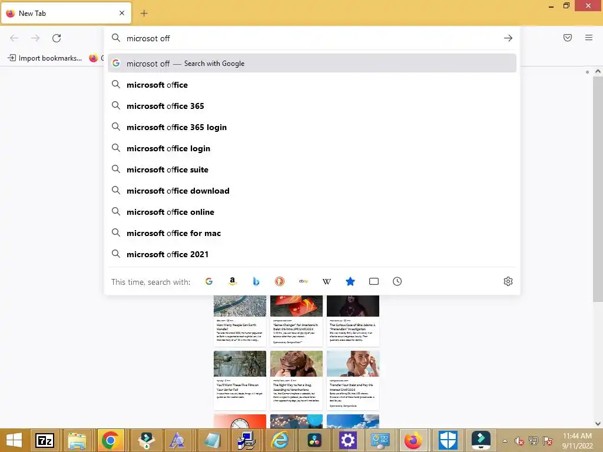Open the aerial city road article card
The height and width of the screenshot is (452, 603).
point(240,321)
